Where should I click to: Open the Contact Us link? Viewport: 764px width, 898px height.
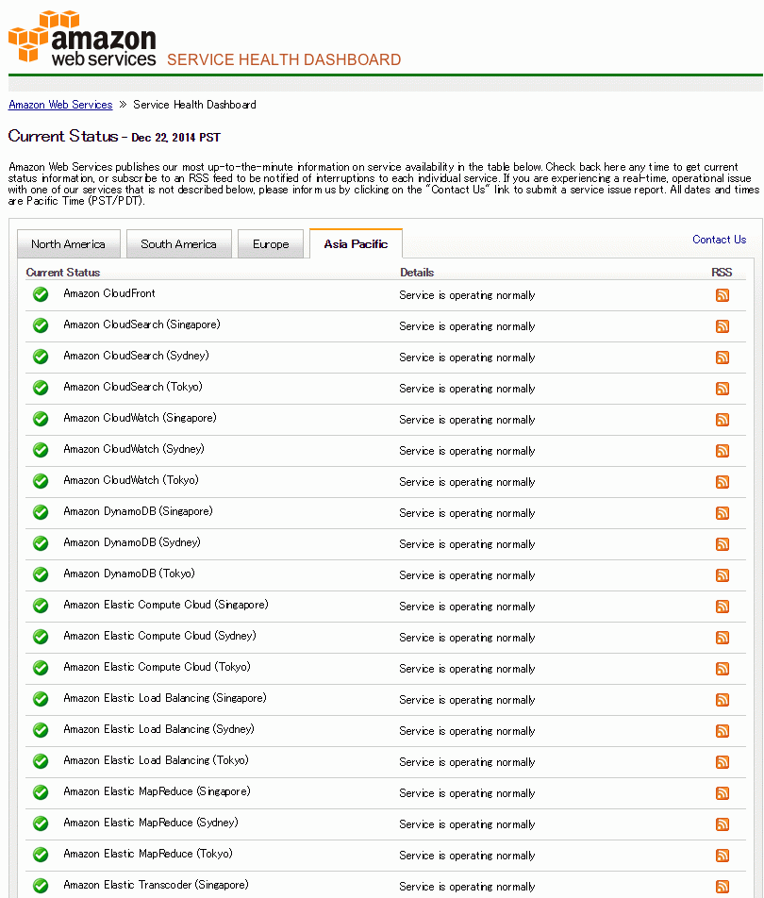coord(719,240)
